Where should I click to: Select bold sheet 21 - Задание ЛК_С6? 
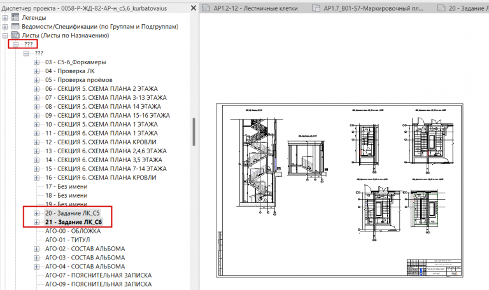pyautogui.click(x=74, y=222)
